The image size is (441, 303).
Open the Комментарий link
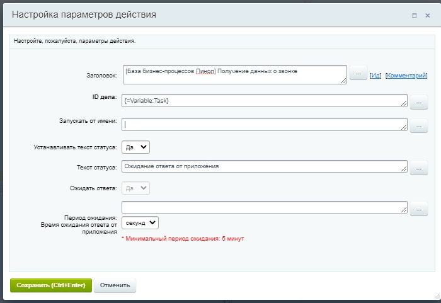click(x=407, y=75)
